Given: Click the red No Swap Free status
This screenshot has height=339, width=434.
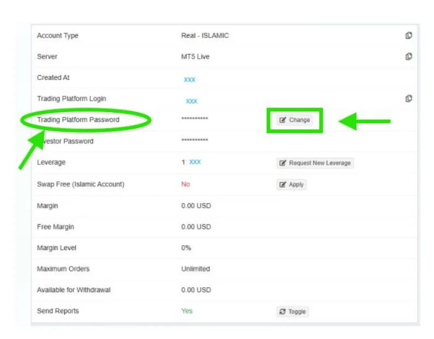Looking at the screenshot, I should (x=186, y=184).
